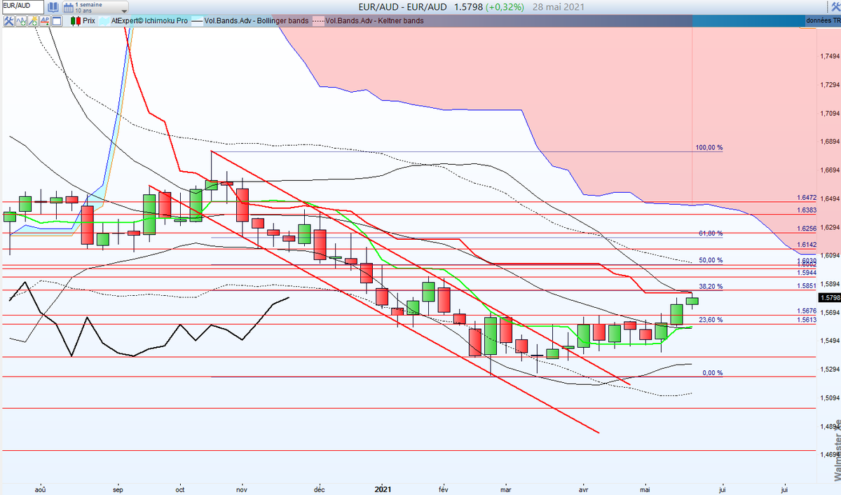Image resolution: width=841 pixels, height=495 pixels.
Task: Click the 1.6142 level price label
Action: click(x=806, y=245)
